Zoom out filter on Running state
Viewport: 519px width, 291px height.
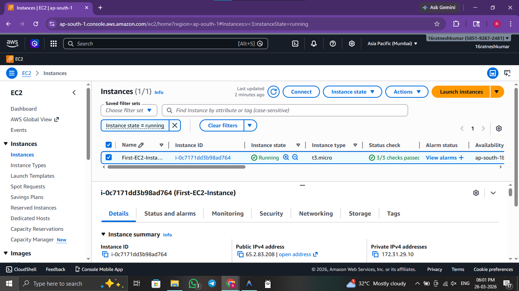click(295, 157)
